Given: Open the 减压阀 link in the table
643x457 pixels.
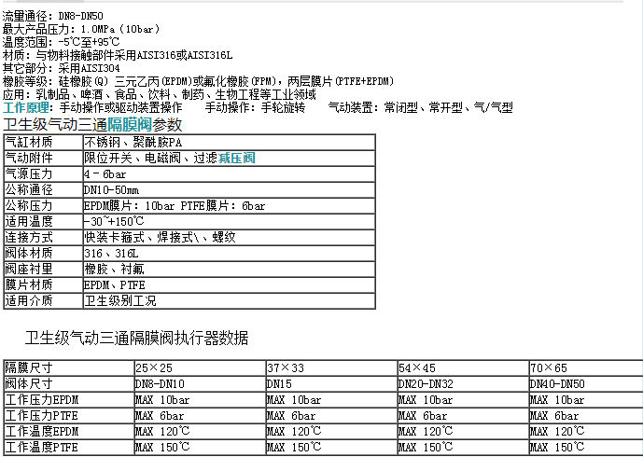Looking at the screenshot, I should pyautogui.click(x=237, y=158).
